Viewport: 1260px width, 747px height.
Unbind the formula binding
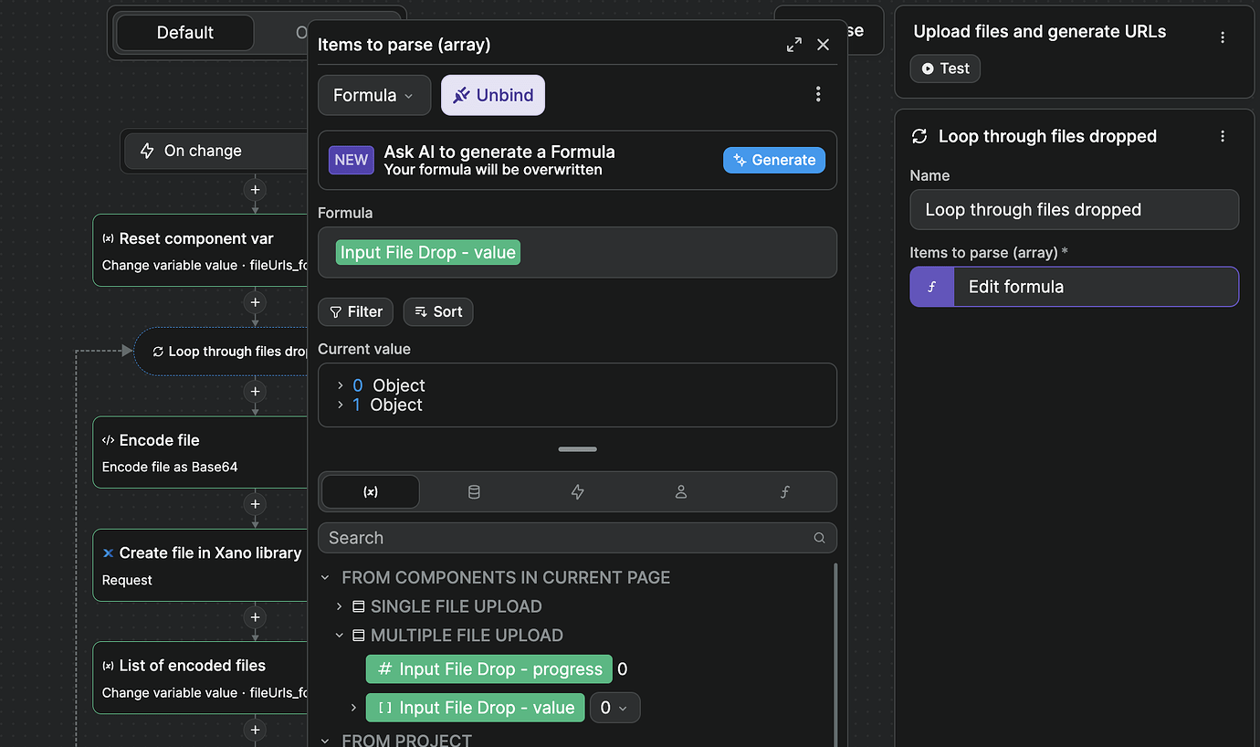point(493,95)
